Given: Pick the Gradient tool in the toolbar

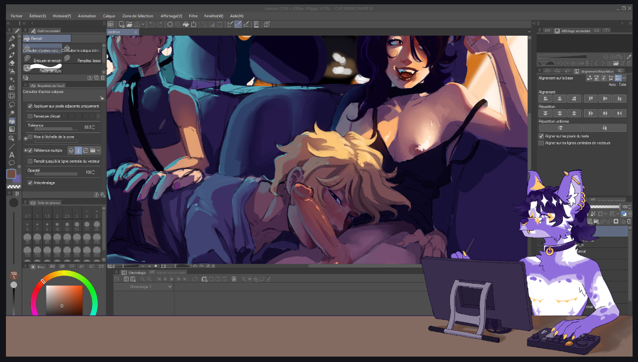Looking at the screenshot, I should [x=12, y=129].
